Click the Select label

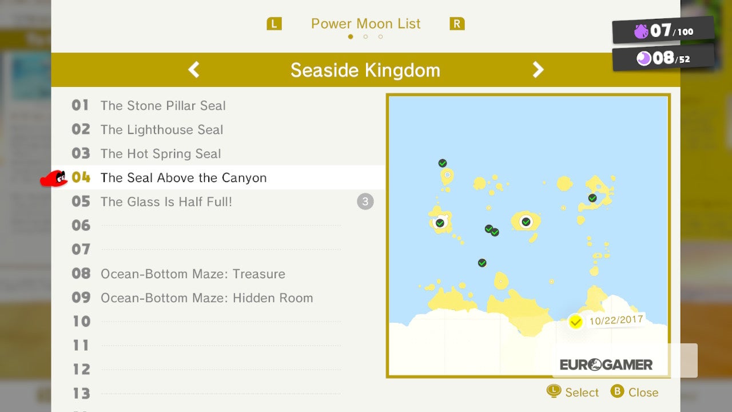click(x=582, y=392)
